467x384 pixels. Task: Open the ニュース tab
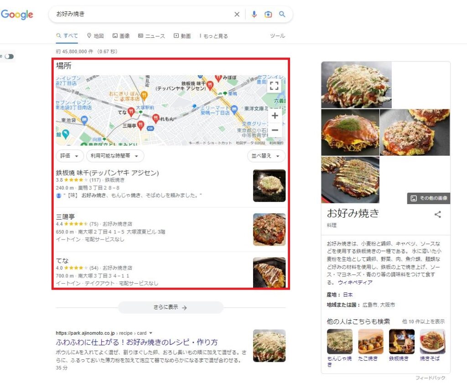coord(151,36)
